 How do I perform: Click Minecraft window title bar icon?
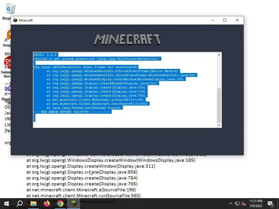tap(15, 20)
